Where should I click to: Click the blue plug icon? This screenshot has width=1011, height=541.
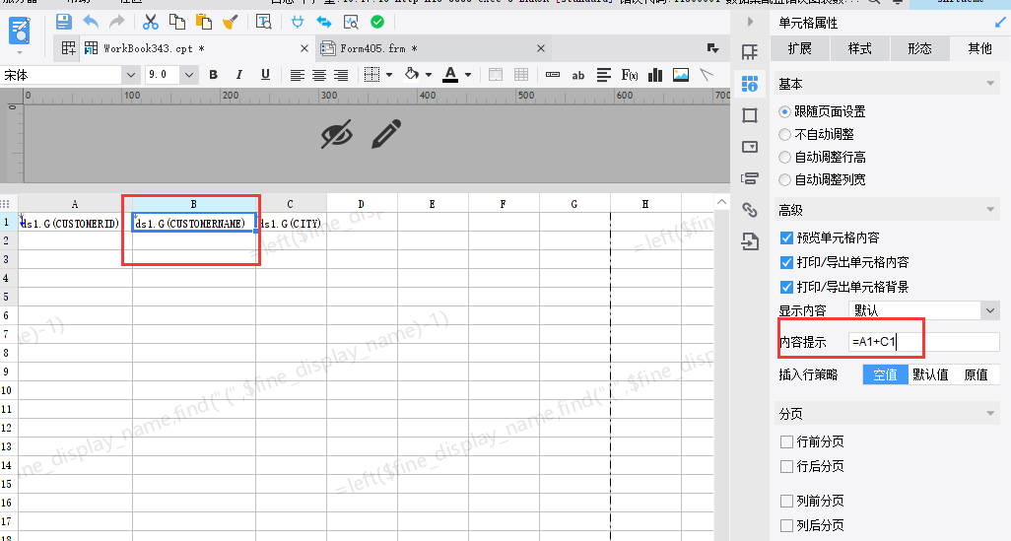tap(298, 22)
